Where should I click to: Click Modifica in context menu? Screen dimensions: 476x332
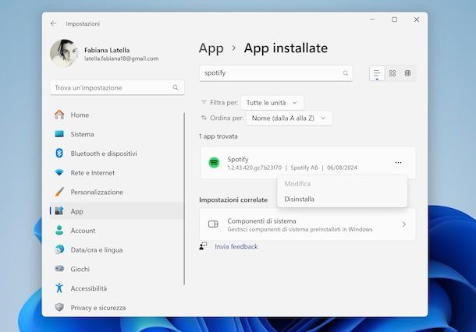[x=342, y=184]
